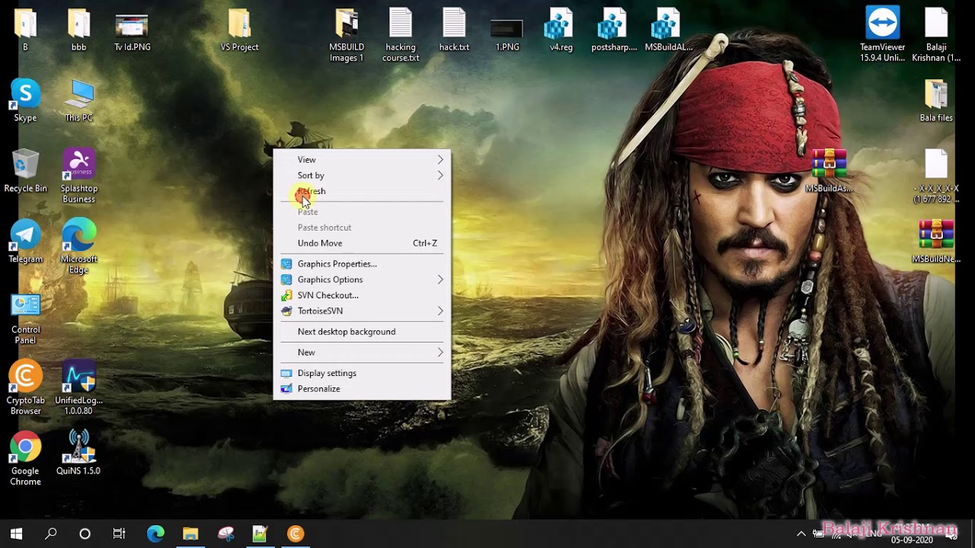Screen dimensions: 975x548
Task: Launch TeamViewer 15.9.4 desktop icon
Action: click(x=882, y=23)
